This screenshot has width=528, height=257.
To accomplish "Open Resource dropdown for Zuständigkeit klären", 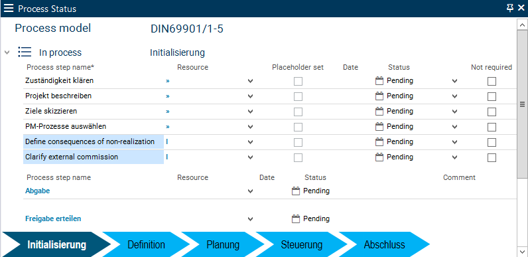I will click(250, 81).
